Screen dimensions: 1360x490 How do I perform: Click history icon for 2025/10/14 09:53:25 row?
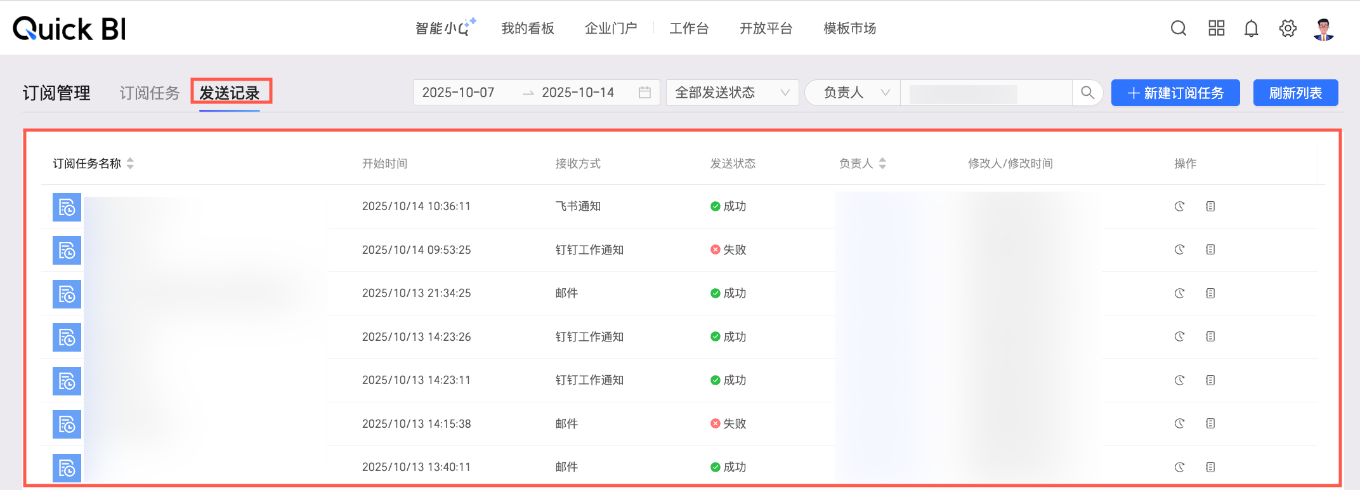pos(1179,249)
